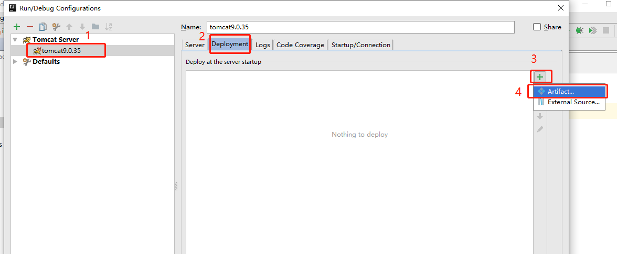Remove the selected configuration
The image size is (617, 254).
[30, 27]
